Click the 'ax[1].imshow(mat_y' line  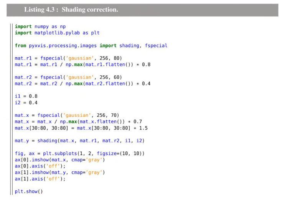[60, 172]
